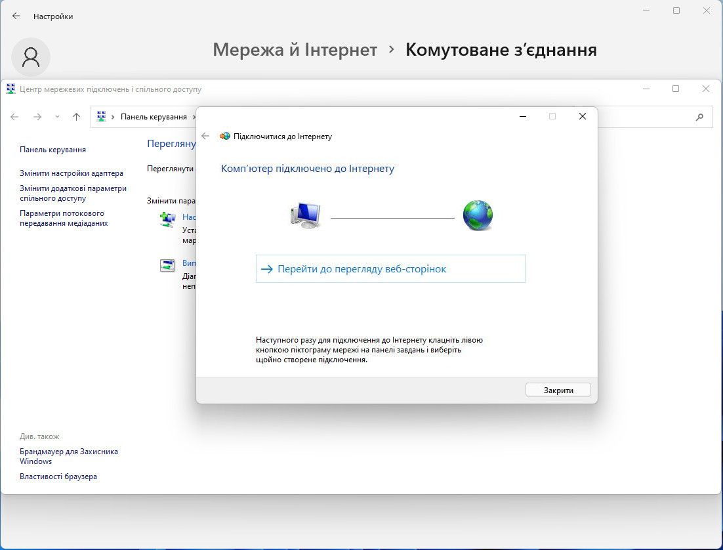Open Змінити додаткові параметри спільного доступу

coord(73,194)
